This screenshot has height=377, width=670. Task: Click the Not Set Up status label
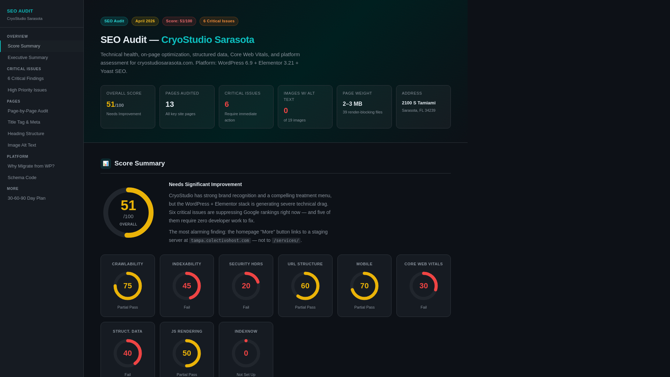coord(246,375)
